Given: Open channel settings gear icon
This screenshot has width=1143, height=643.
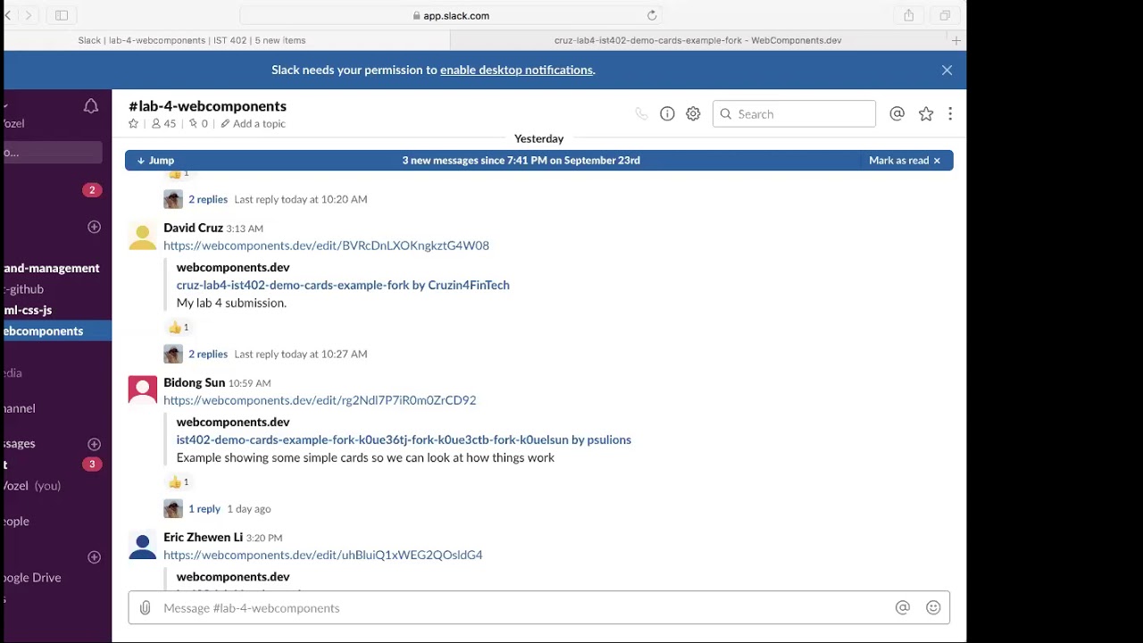Looking at the screenshot, I should click(693, 113).
